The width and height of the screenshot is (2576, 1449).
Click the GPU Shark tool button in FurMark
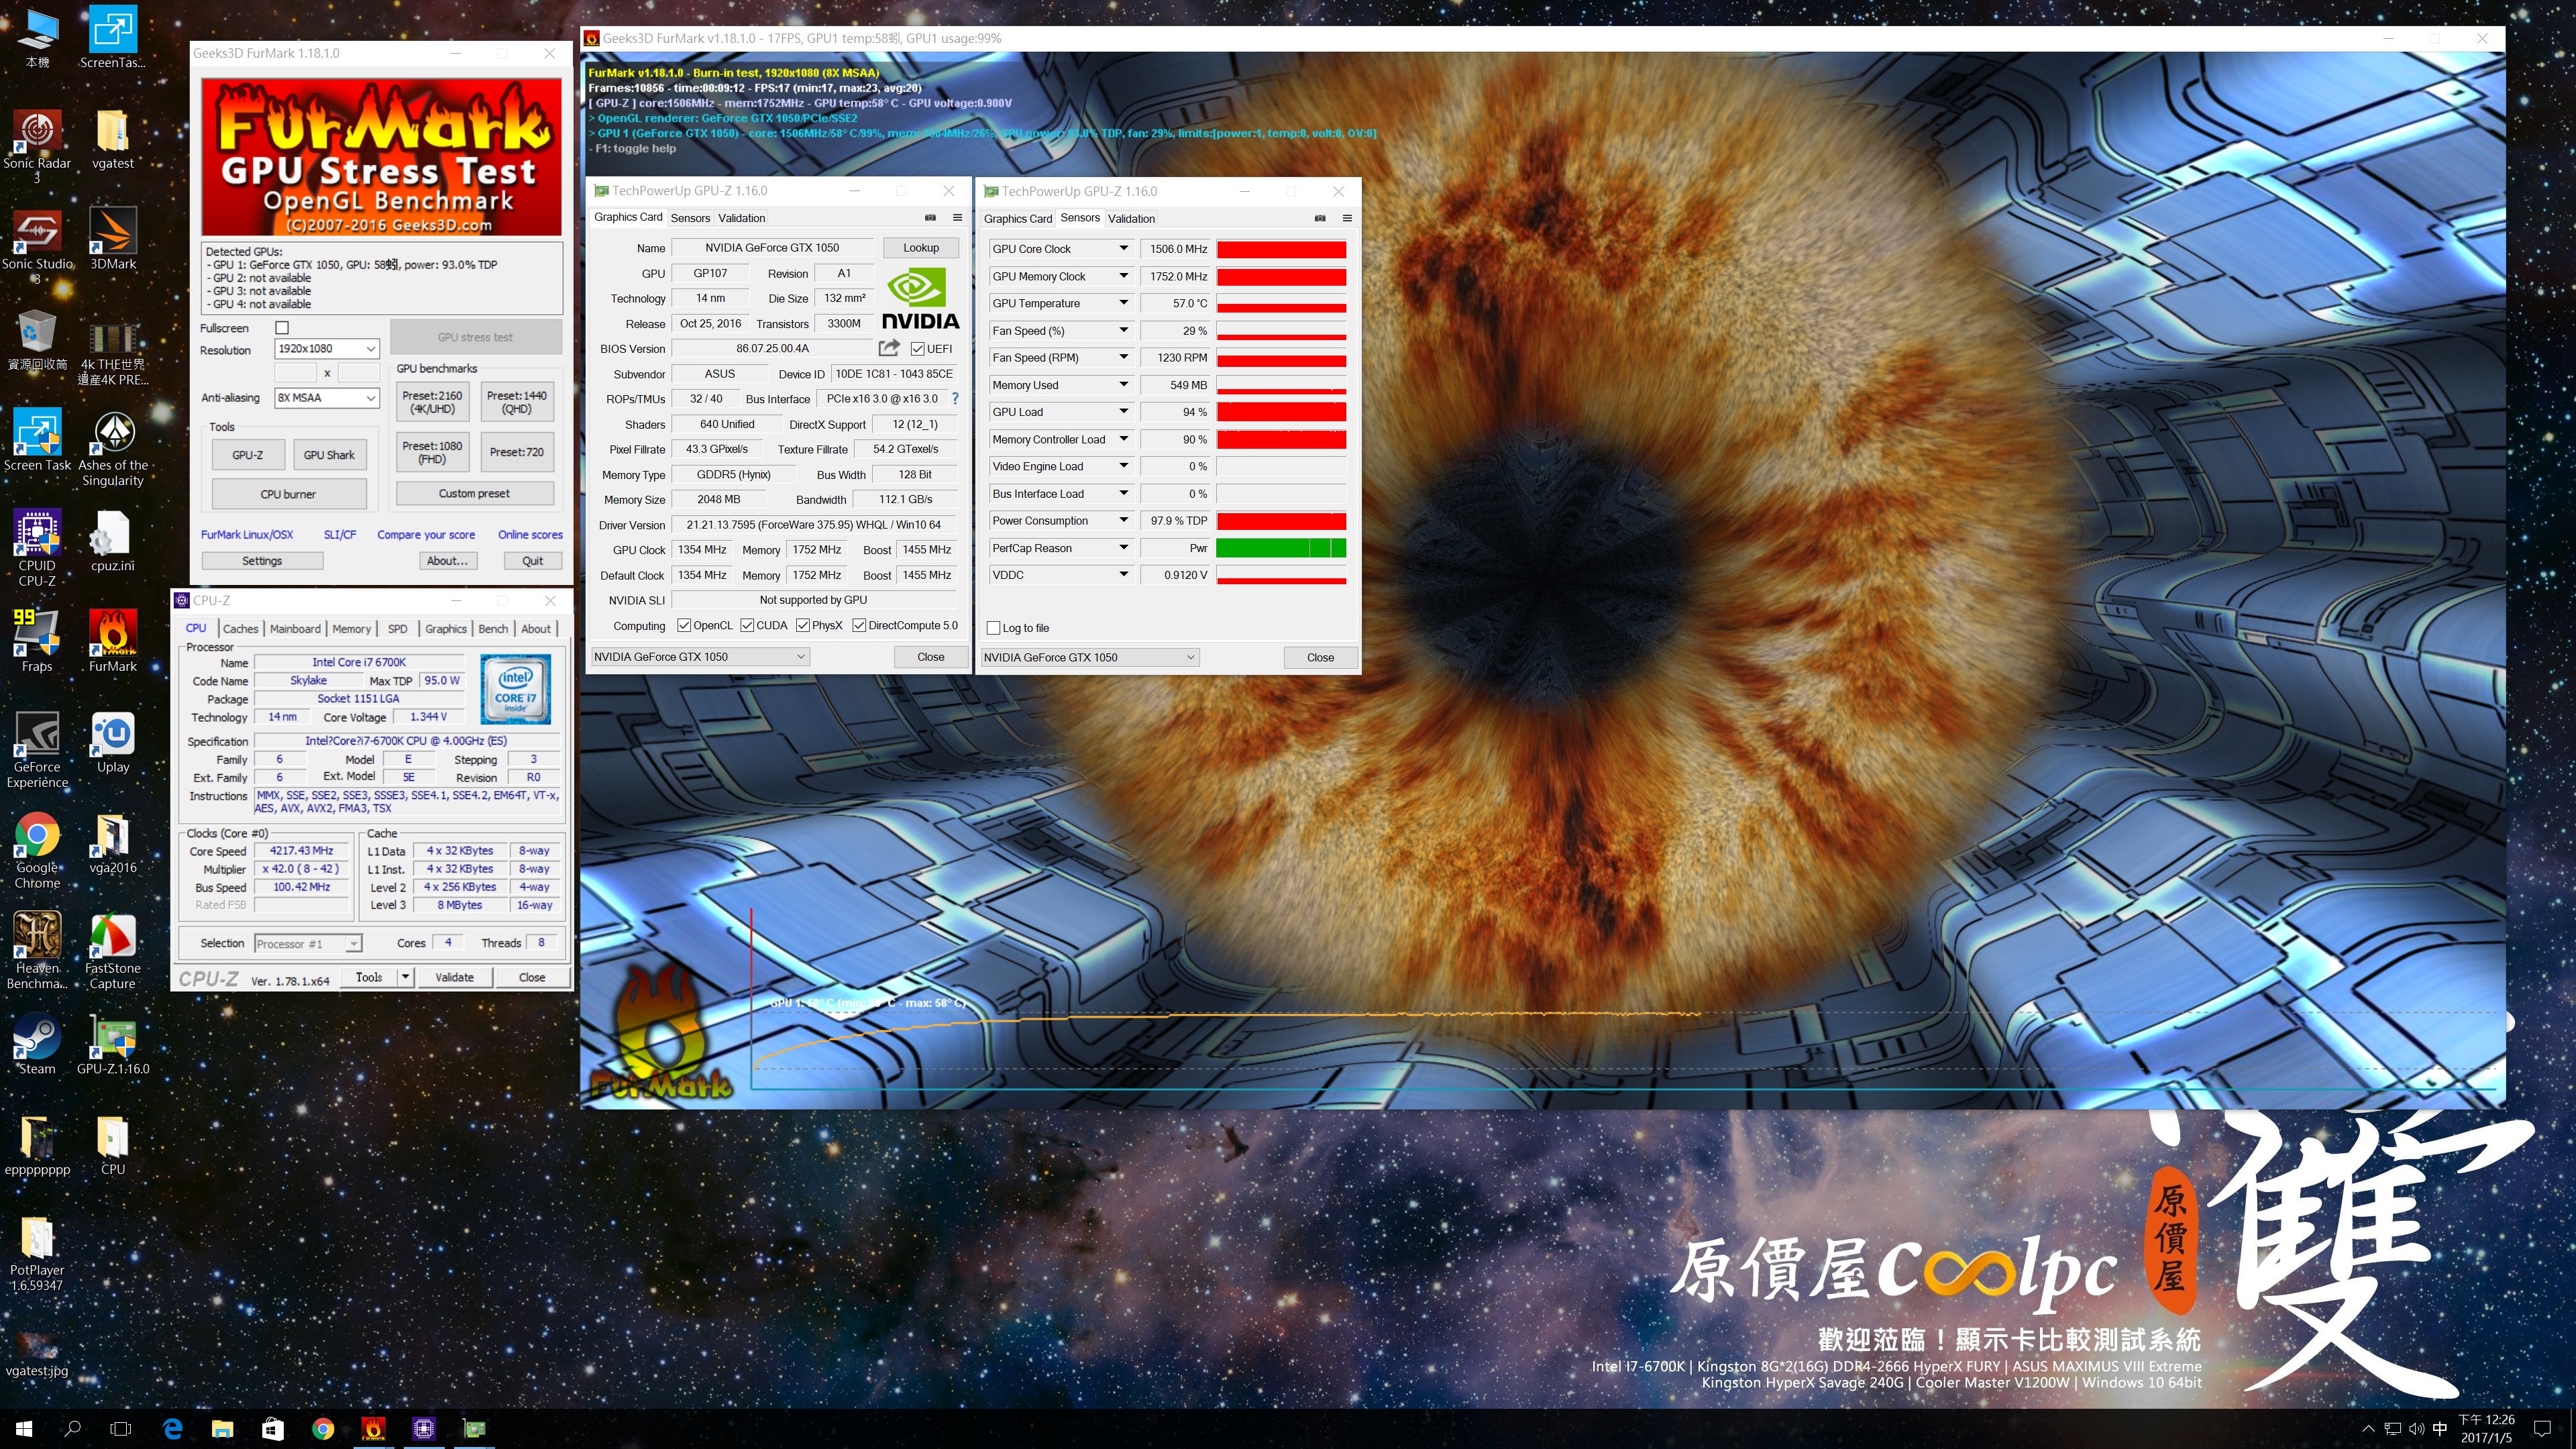click(329, 455)
